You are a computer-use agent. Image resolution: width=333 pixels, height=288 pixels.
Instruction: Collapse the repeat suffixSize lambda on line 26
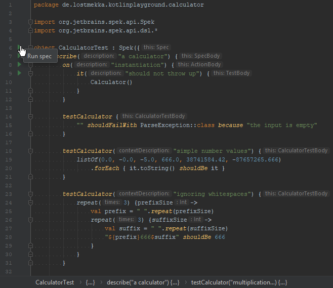[30, 220]
